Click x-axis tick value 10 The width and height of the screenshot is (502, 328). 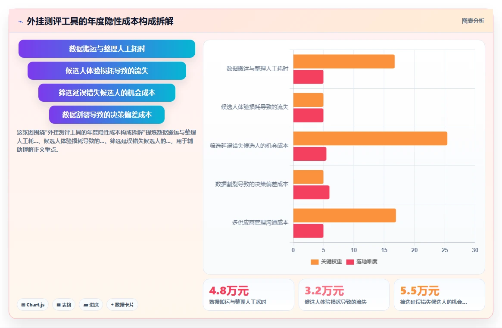[354, 250]
